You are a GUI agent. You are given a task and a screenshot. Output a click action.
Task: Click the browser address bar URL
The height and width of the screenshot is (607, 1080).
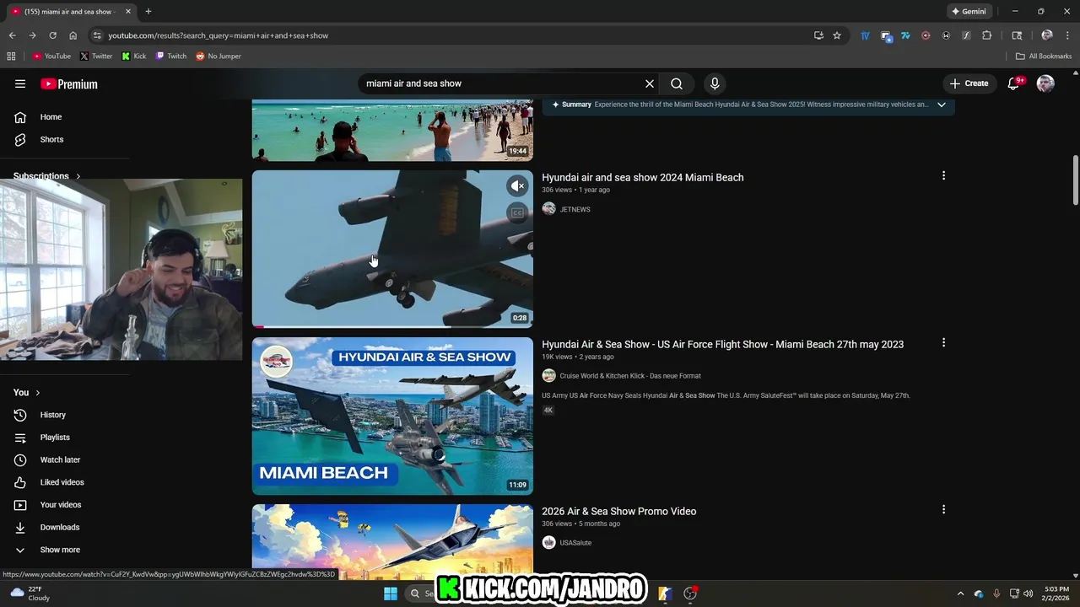point(218,35)
